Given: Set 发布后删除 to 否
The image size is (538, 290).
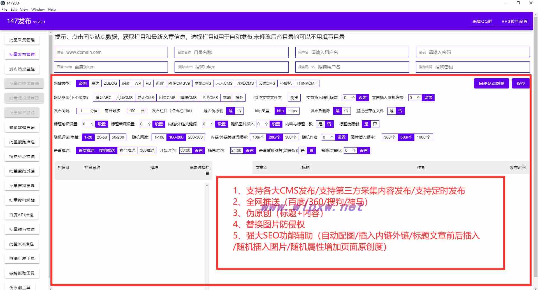Looking at the screenshot, I should (x=346, y=111).
